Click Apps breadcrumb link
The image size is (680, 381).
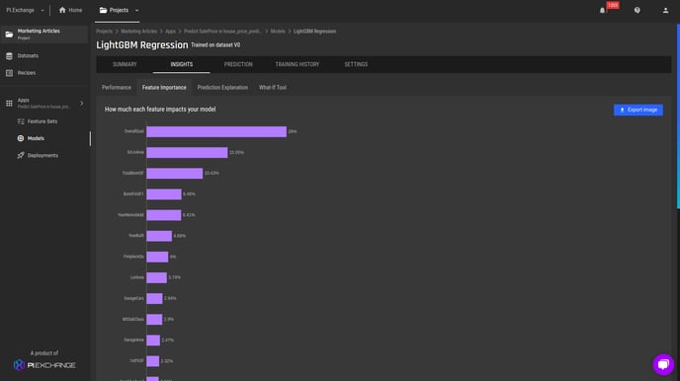coord(170,32)
